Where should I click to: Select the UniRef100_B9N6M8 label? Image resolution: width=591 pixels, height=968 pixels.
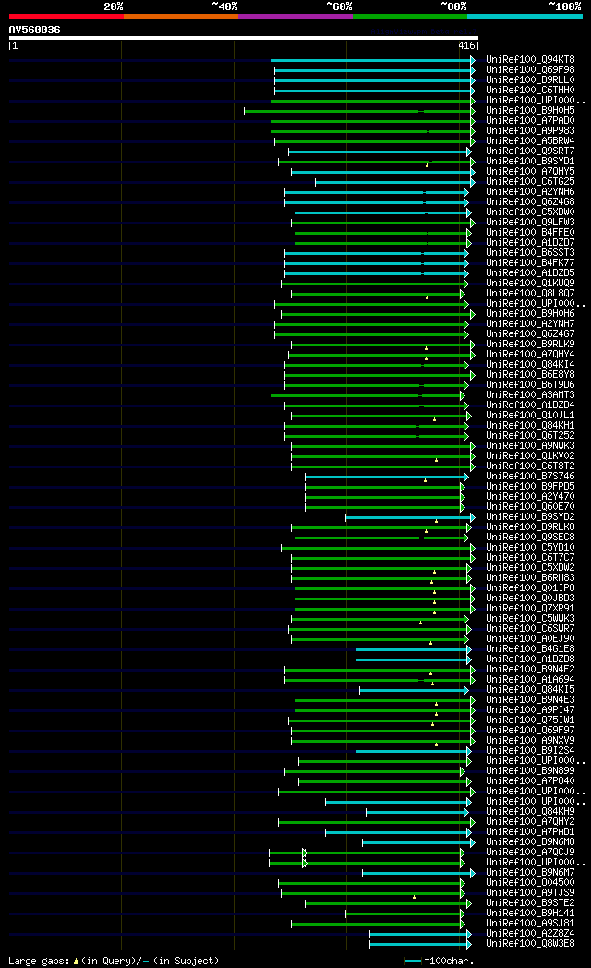click(x=530, y=842)
